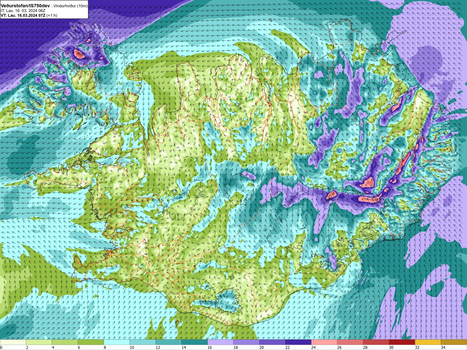Pick the ochre legend swatch right of 34
467x350 pixels.
pos(454,342)
